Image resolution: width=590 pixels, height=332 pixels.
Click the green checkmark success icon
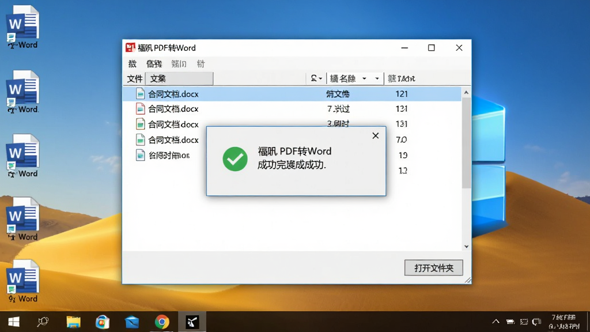click(x=235, y=159)
